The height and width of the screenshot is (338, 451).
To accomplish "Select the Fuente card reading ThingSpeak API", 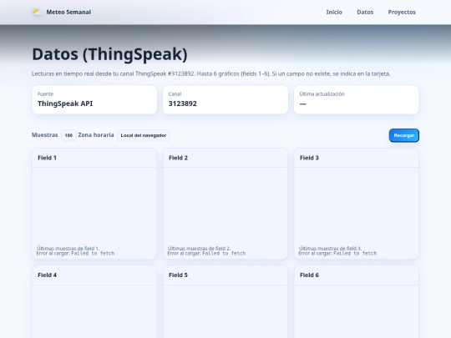I will click(x=94, y=99).
